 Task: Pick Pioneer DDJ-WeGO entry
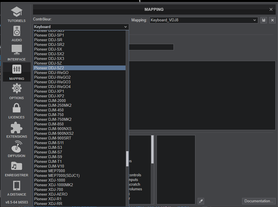79,73
